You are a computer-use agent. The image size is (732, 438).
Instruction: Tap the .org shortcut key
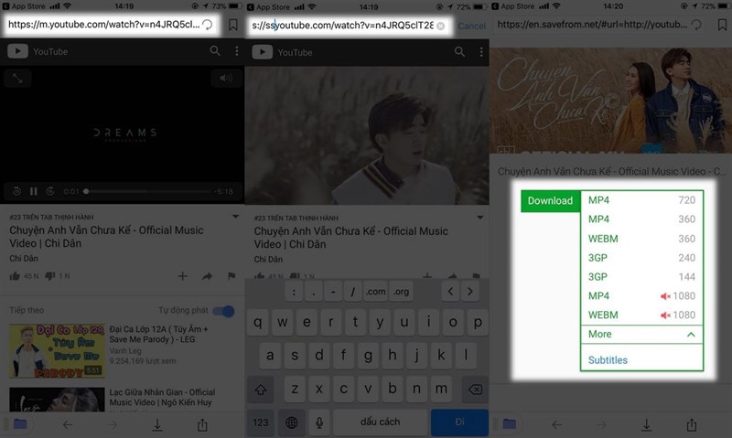[x=401, y=292]
